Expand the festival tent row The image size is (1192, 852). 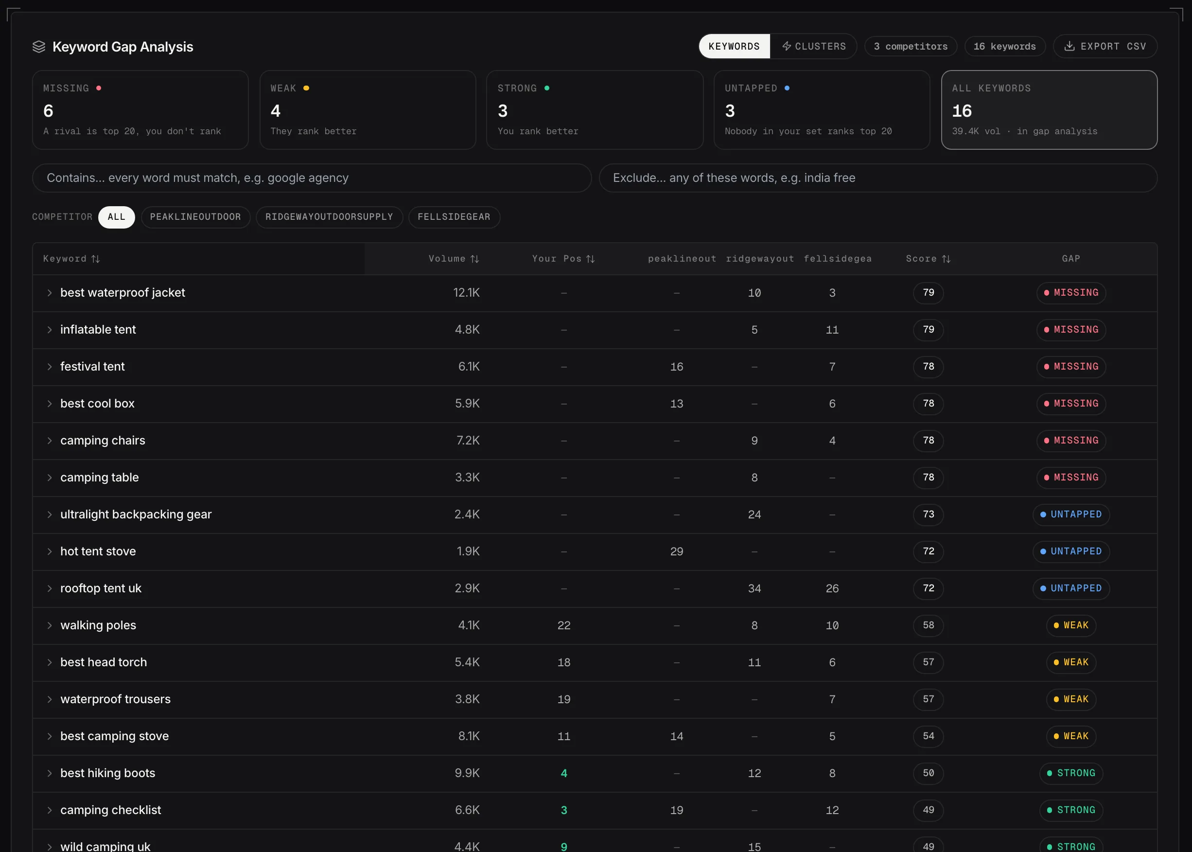point(49,367)
